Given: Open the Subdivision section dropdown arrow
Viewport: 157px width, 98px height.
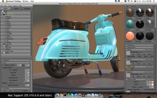Looking at the screenshot, I should point(153,45).
